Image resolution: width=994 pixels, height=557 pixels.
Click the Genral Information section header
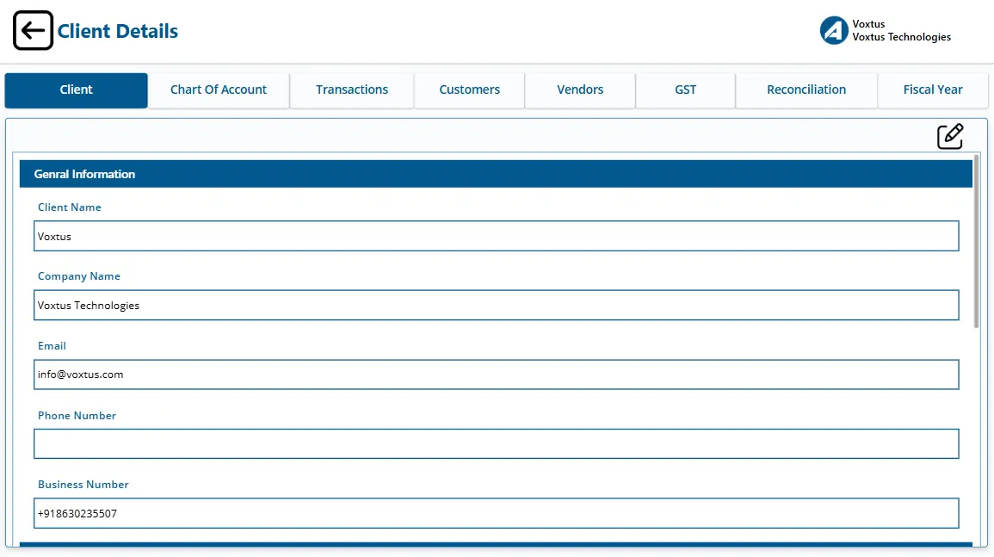click(x=496, y=174)
